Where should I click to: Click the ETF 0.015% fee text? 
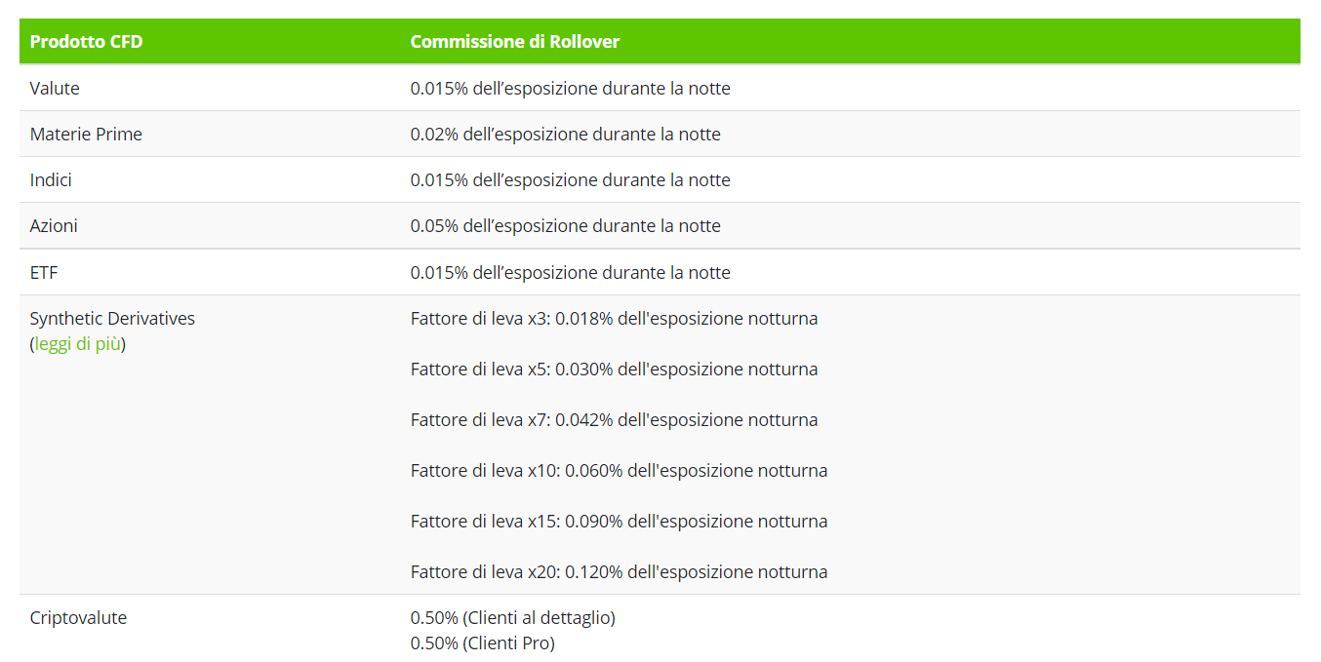[570, 272]
